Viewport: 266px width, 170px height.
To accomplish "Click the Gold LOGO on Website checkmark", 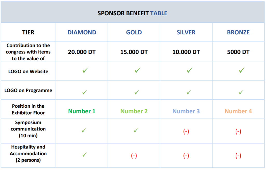I will tap(138, 70).
